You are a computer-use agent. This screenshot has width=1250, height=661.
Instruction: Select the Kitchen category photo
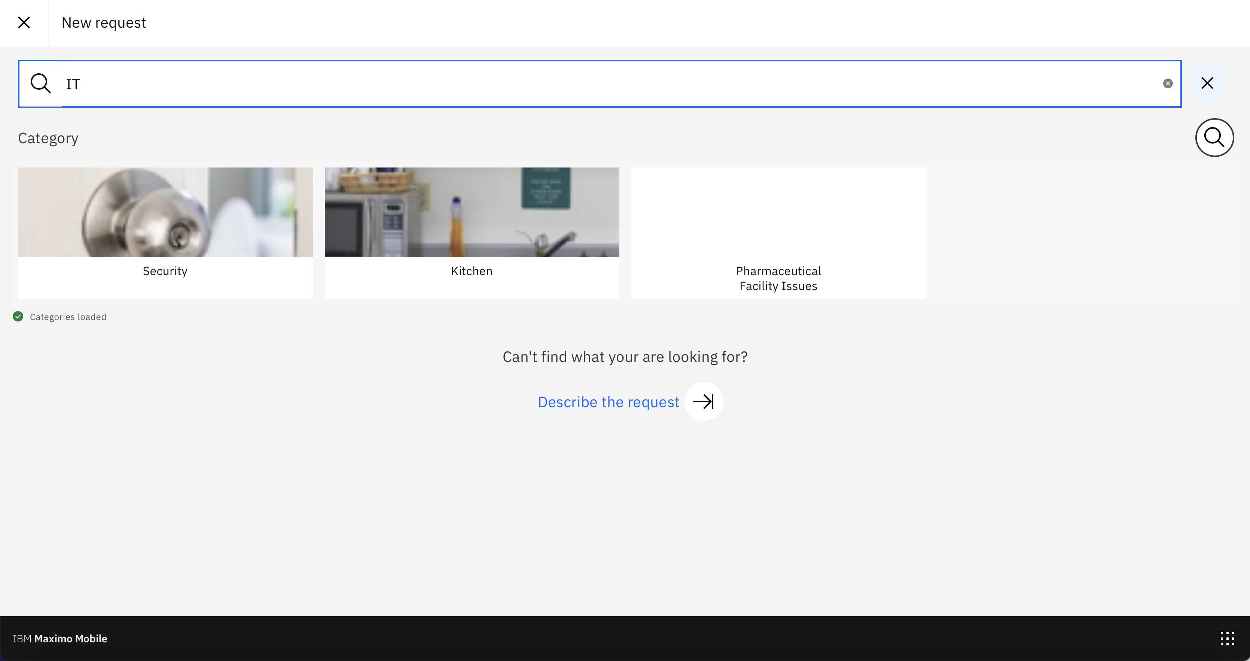(x=472, y=212)
